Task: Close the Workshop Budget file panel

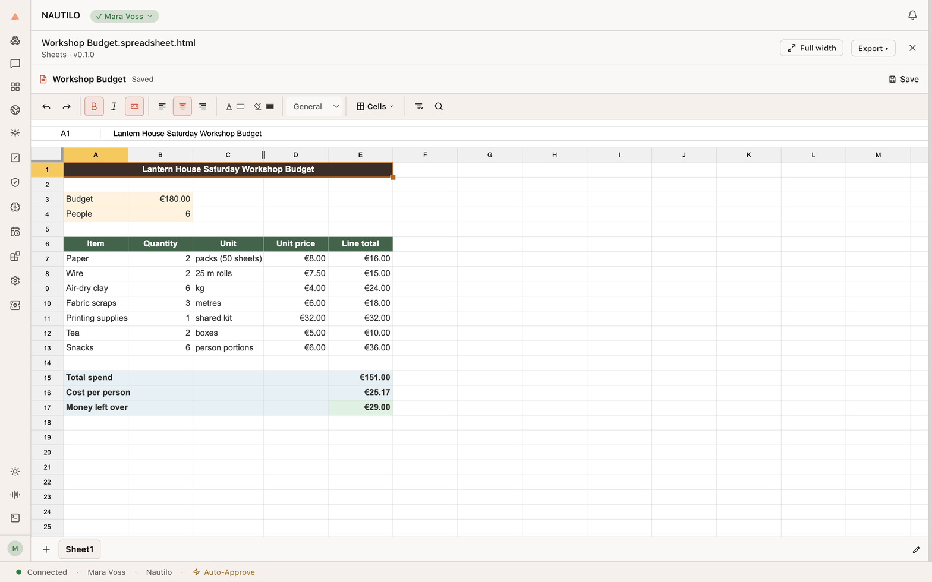Action: click(912, 48)
